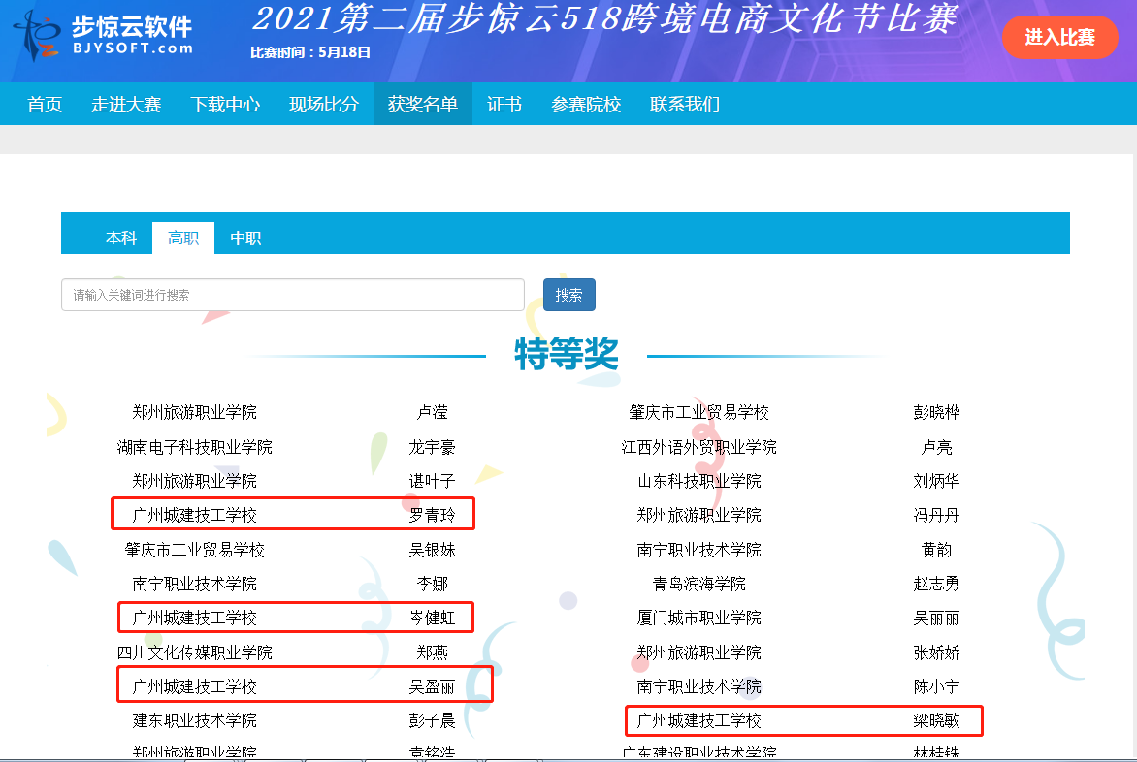Screen dimensions: 1137x762
Task: Select winner name 刘炳华
Action: [937, 481]
